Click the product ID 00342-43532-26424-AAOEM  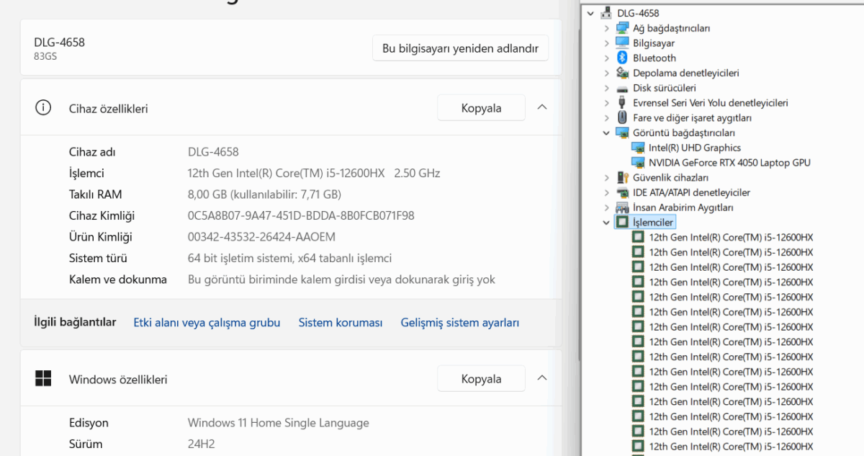pos(261,237)
